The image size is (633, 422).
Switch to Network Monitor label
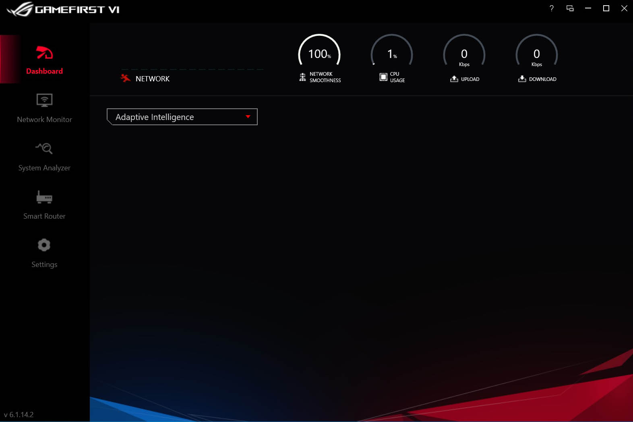click(44, 120)
